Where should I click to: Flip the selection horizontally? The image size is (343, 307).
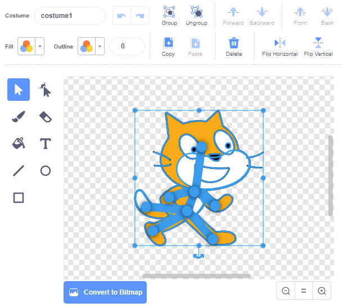pyautogui.click(x=279, y=47)
